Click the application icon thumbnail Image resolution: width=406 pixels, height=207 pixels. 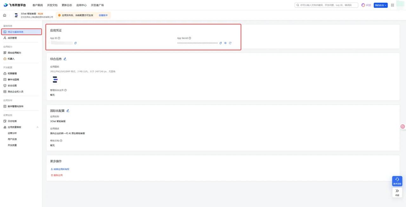(55, 80)
